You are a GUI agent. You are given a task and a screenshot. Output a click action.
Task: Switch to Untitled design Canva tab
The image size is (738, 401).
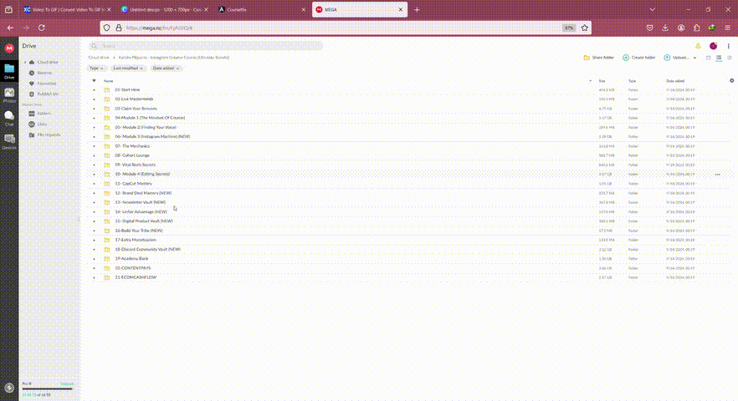pos(163,9)
